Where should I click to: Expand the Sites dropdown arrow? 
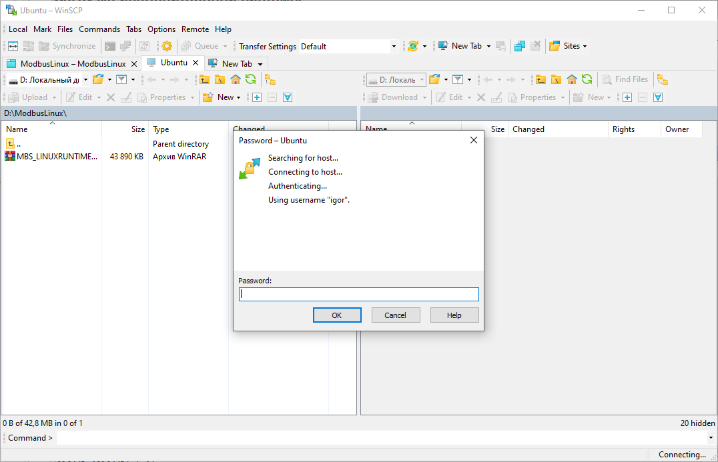pos(585,46)
